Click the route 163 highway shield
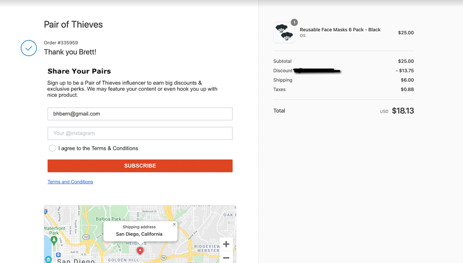This screenshot has height=263, width=463. click(86, 237)
